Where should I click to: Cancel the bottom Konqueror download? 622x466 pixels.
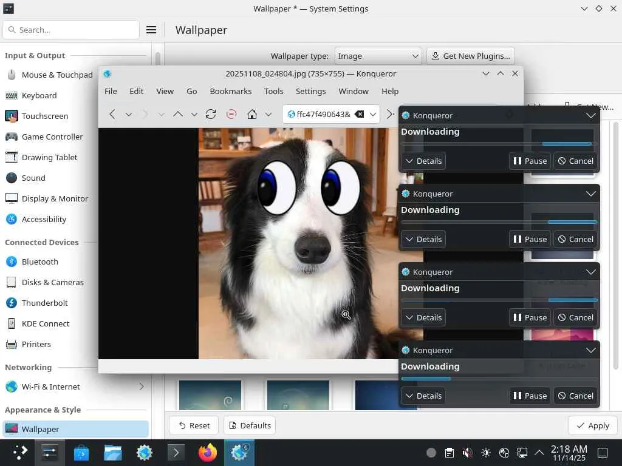tap(575, 396)
